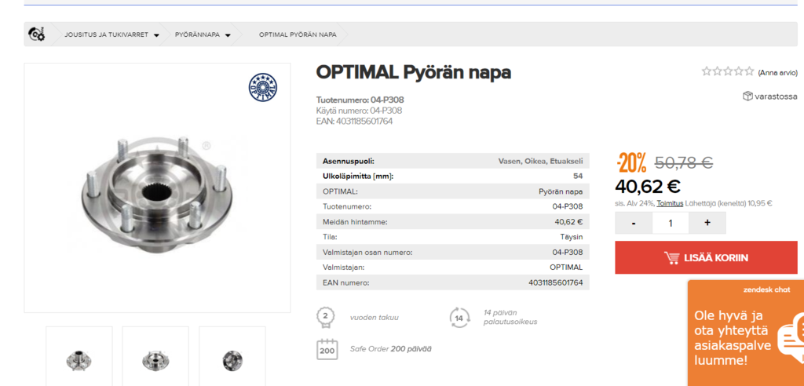Click the Anna arvio rating link

[x=777, y=72]
